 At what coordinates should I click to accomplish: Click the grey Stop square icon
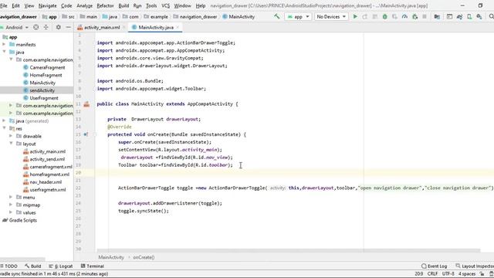425,17
